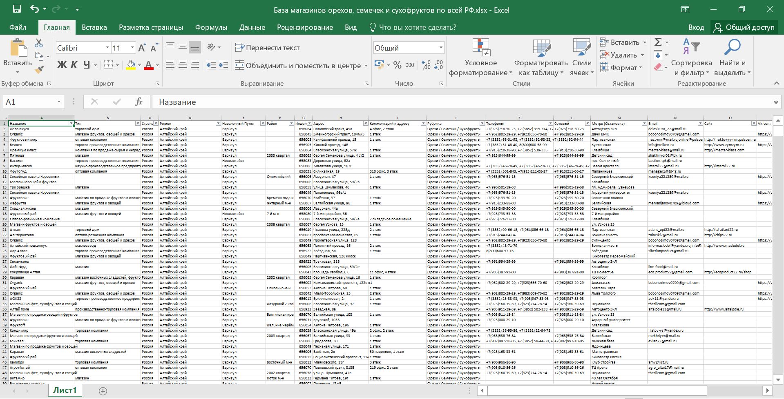Switch to the Формулы ribbon tab
This screenshot has height=399, width=784.
(211, 27)
